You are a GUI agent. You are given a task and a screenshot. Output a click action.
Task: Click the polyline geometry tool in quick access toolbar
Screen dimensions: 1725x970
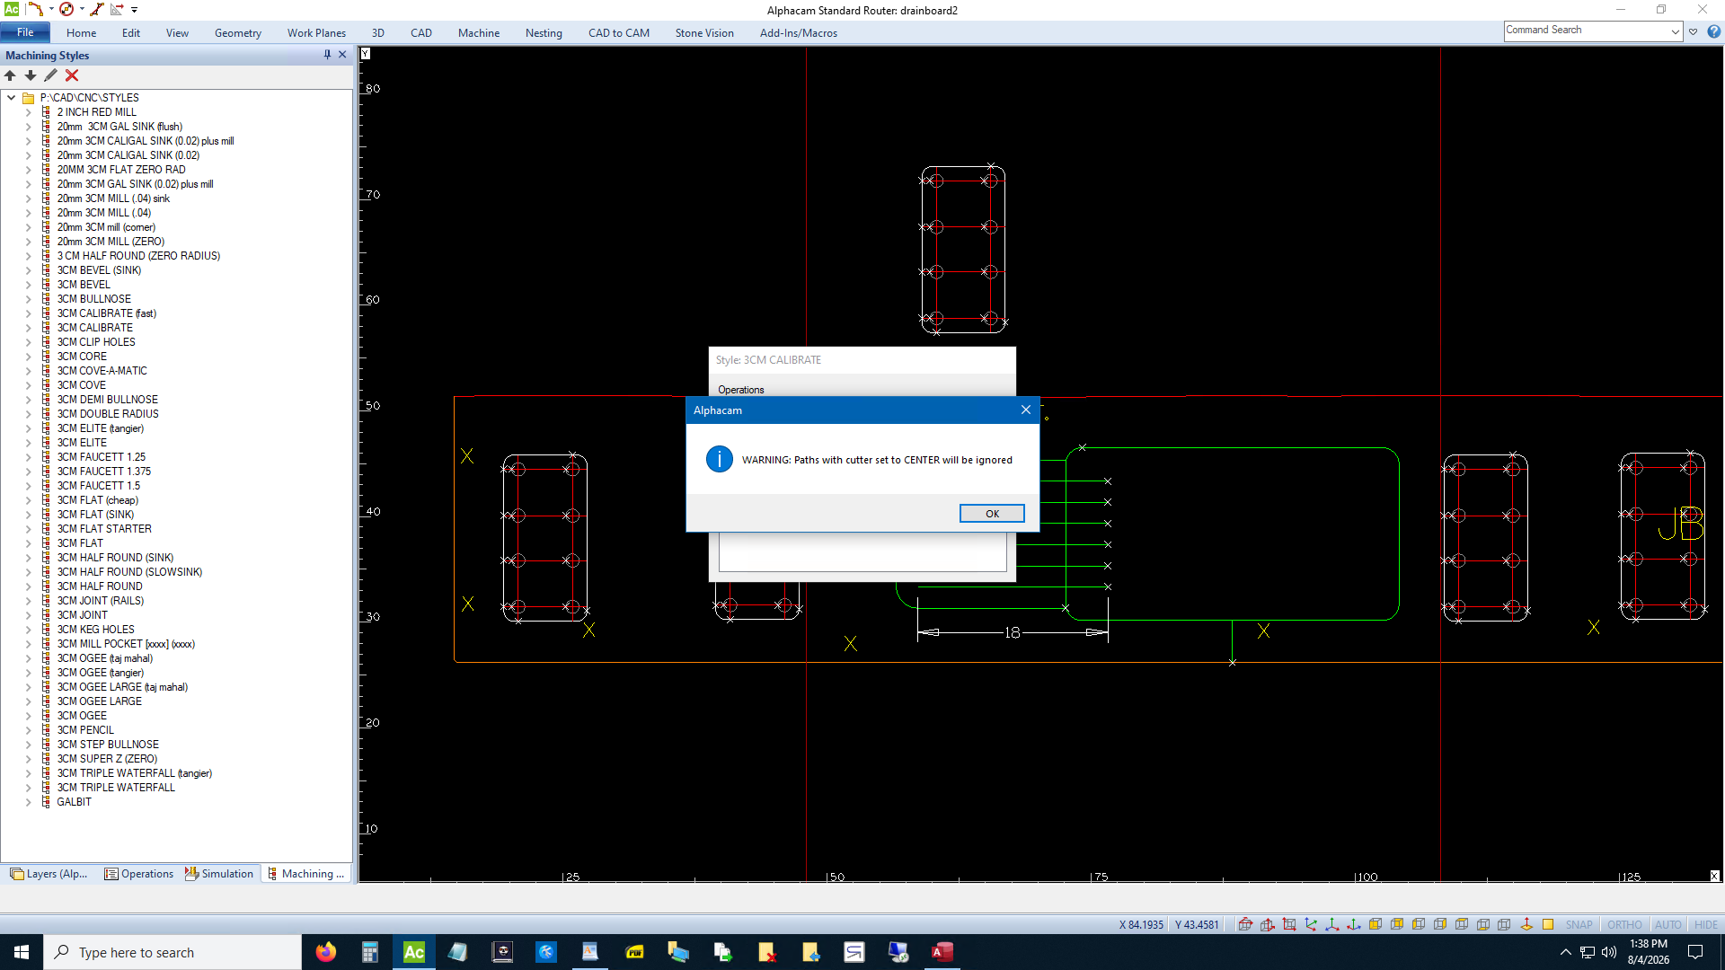pos(35,9)
